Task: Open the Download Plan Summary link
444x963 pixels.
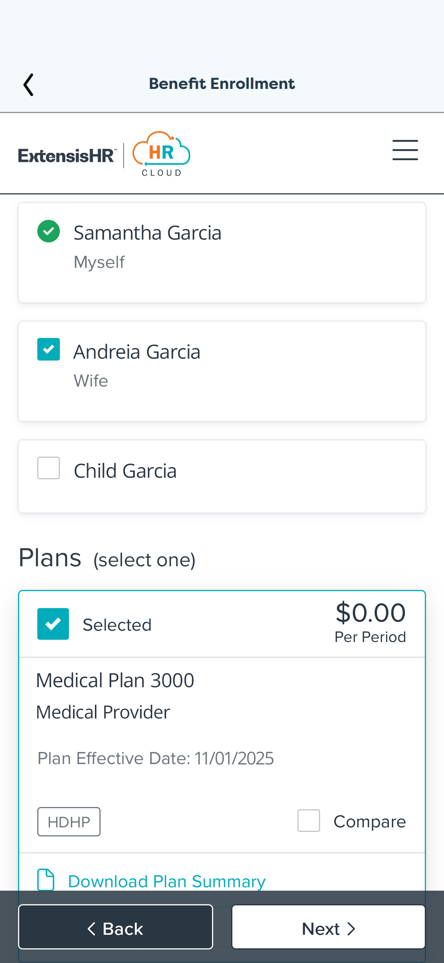Action: tap(166, 881)
